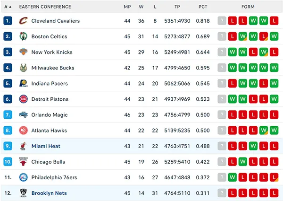
Task: Open the Brooklyn Nets team link
Action: (49, 193)
